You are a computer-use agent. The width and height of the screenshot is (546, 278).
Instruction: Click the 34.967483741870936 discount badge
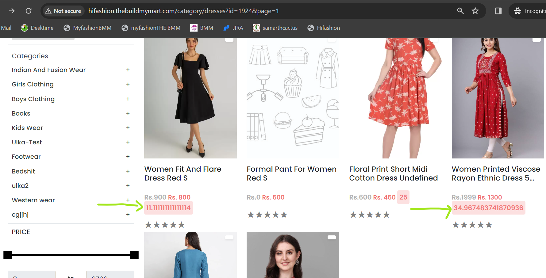(489, 208)
